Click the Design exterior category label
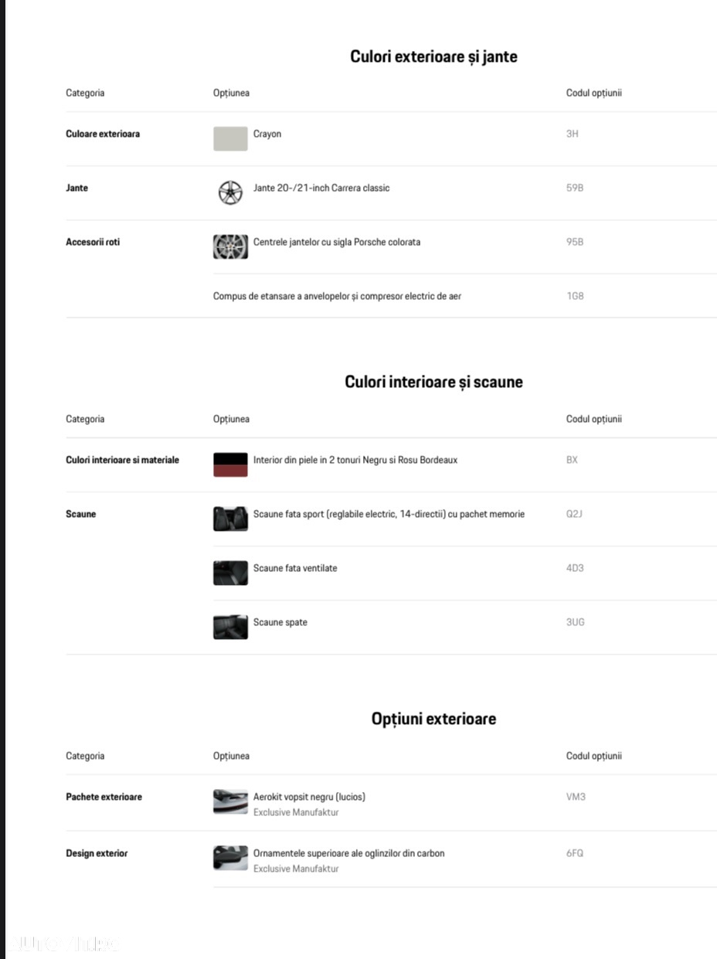 [97, 853]
